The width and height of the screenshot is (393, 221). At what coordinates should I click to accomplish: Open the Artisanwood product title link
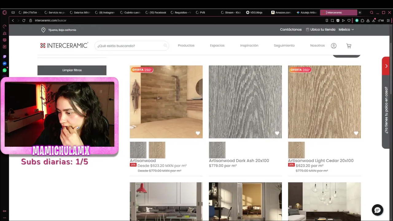point(143,161)
